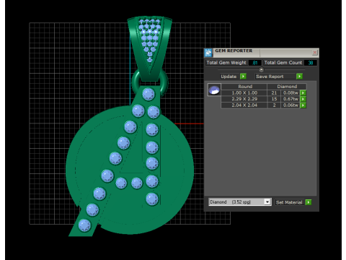Select the Round column header

point(244,87)
